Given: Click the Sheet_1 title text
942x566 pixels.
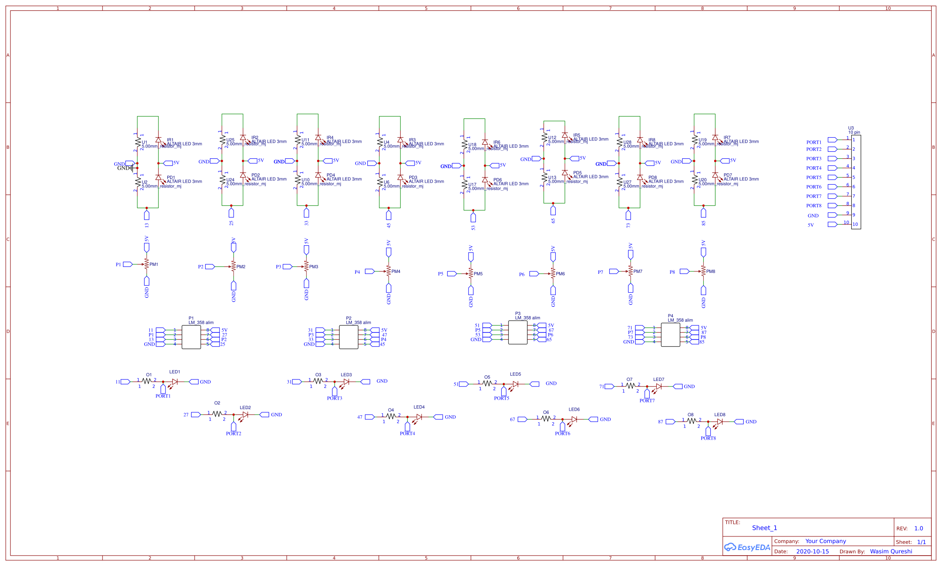Looking at the screenshot, I should (765, 527).
